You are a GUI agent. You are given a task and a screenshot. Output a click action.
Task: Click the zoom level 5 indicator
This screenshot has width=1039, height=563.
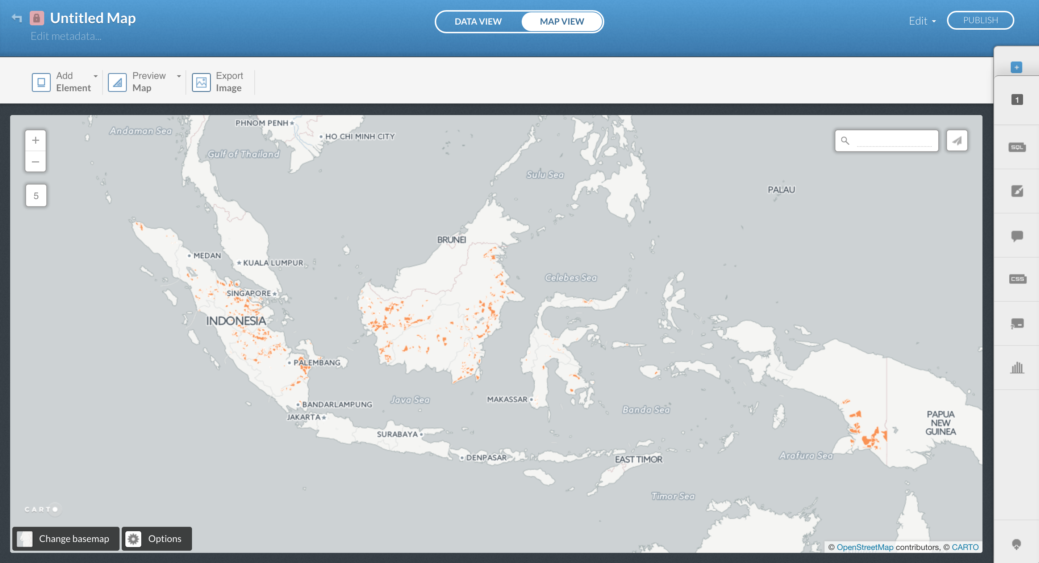[36, 196]
